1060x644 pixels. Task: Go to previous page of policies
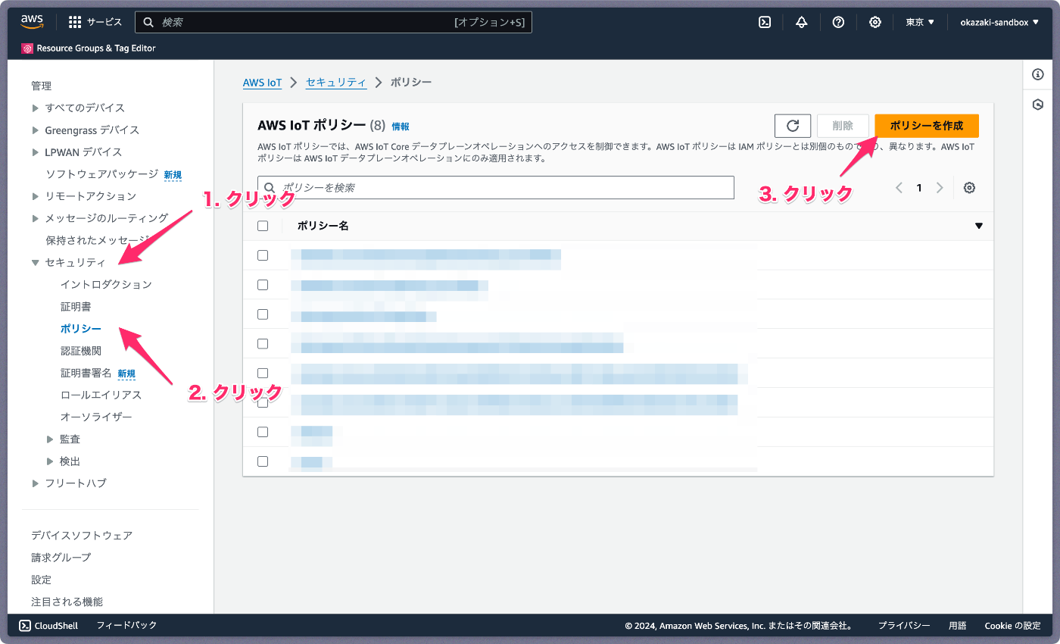(899, 188)
